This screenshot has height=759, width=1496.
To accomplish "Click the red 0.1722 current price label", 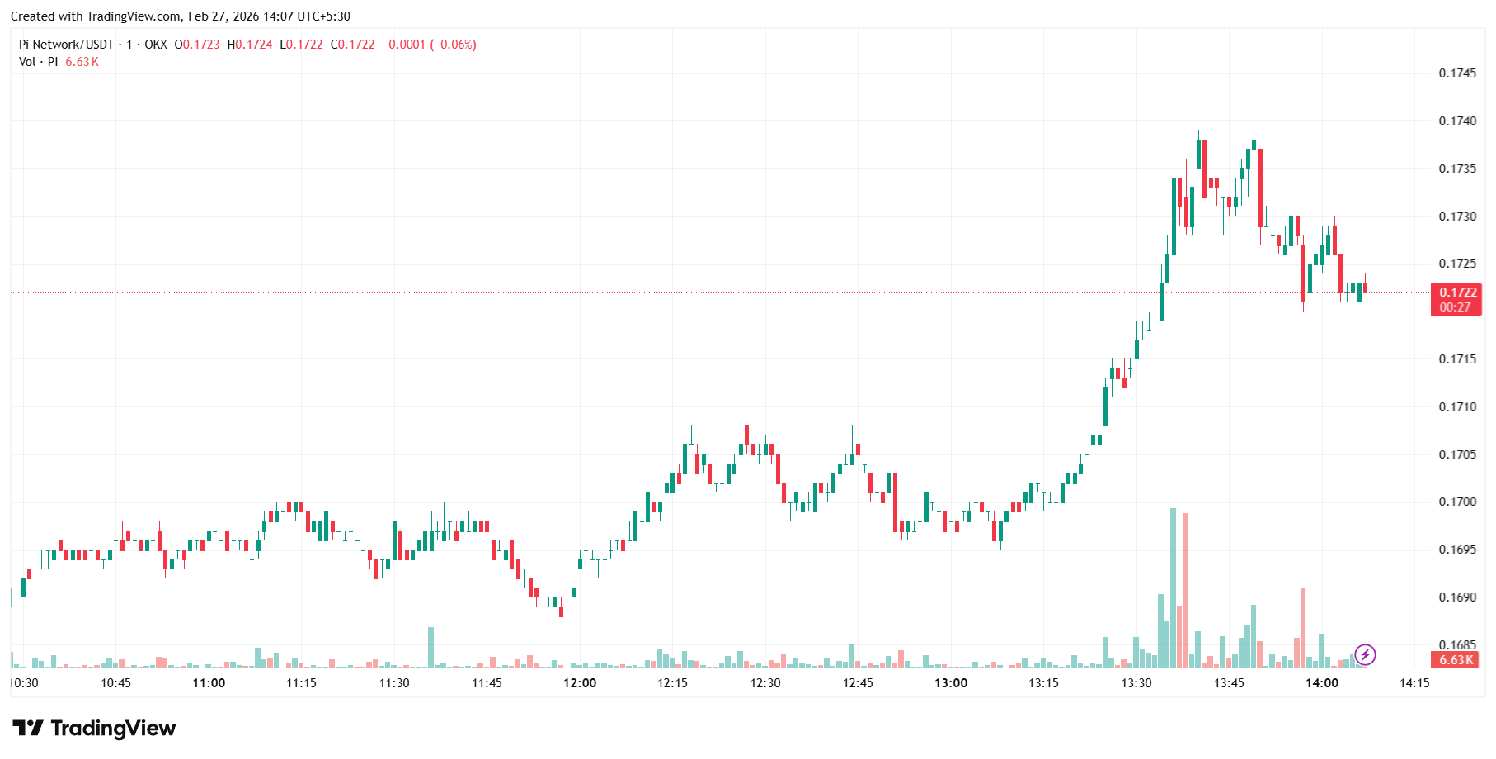I will tap(1456, 293).
